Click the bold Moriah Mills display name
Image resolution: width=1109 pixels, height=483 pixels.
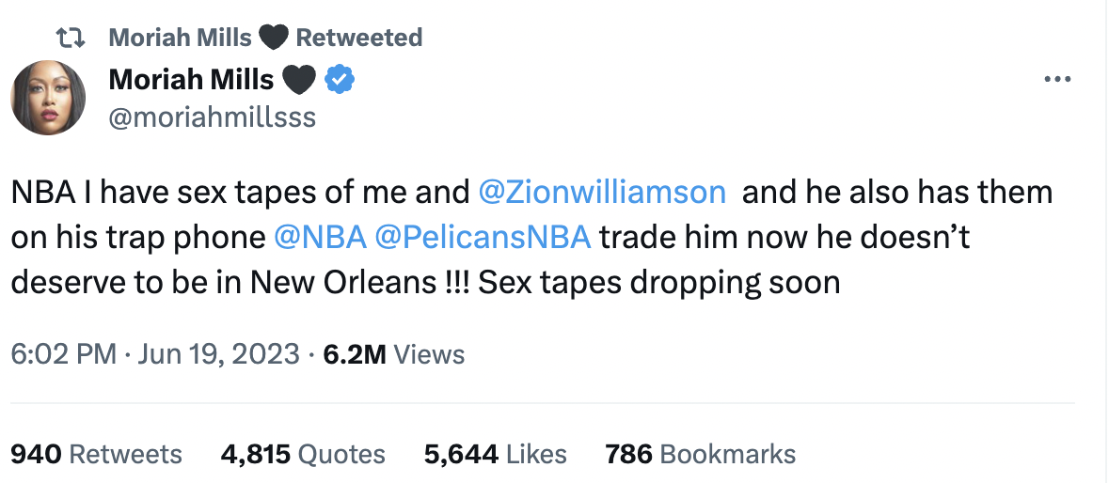191,81
